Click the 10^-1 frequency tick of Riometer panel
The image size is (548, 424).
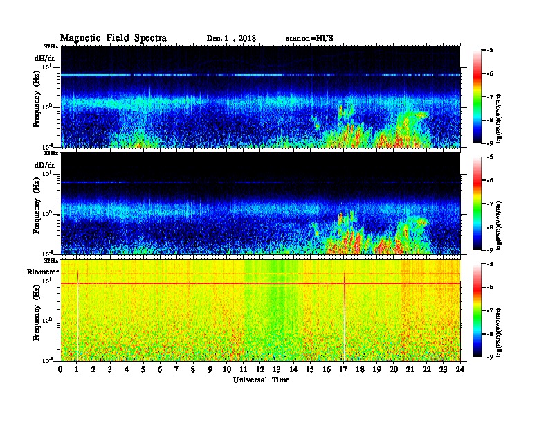(x=47, y=360)
